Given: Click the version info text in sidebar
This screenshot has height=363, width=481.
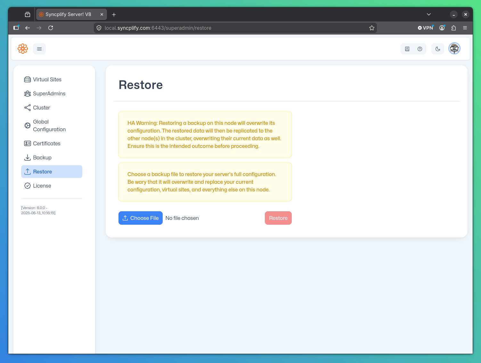Looking at the screenshot, I should tap(38, 210).
